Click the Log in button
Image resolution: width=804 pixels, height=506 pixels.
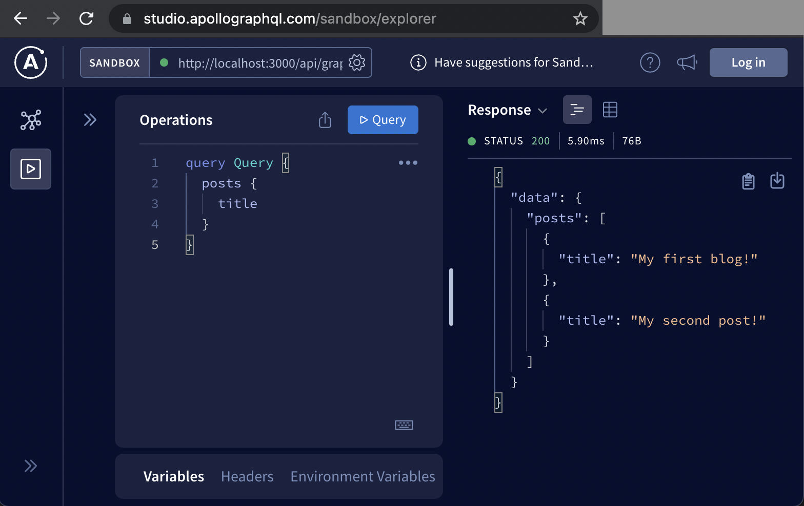[x=748, y=62]
